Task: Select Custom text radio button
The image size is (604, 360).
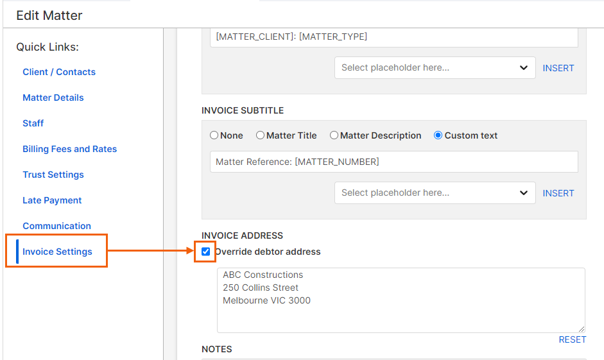Action: click(438, 135)
